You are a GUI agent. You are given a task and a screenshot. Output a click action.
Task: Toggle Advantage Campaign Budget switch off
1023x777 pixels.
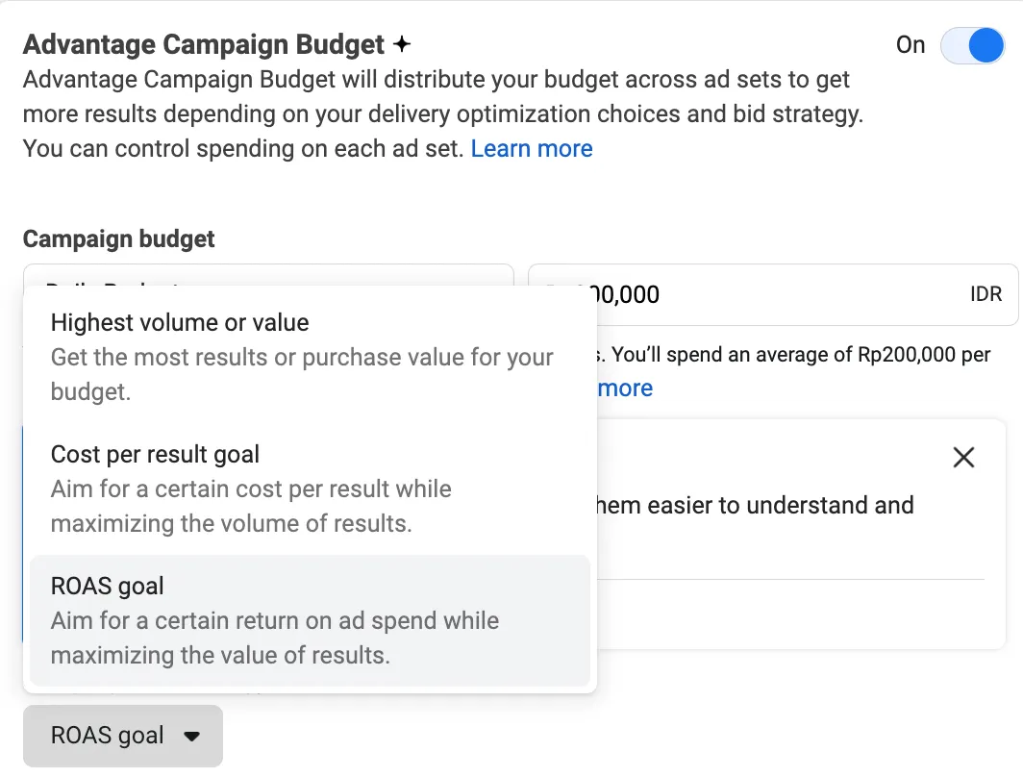pyautogui.click(x=972, y=45)
